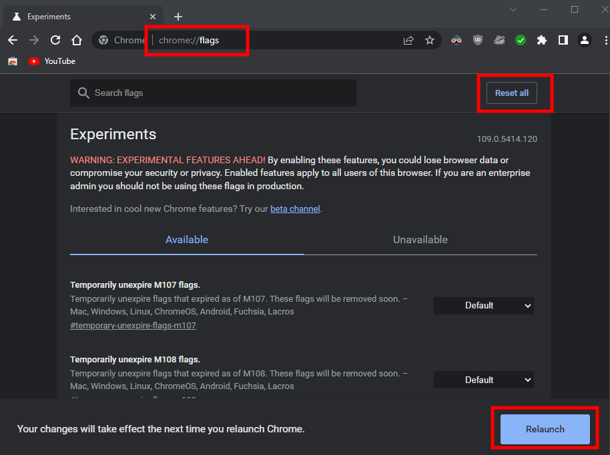Open dropdown for unexpire M107 flags
Image resolution: width=610 pixels, height=455 pixels.
[x=484, y=306]
